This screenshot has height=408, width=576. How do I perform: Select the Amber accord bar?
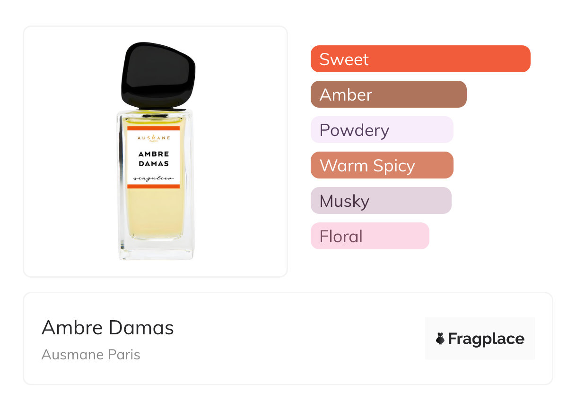pos(388,94)
